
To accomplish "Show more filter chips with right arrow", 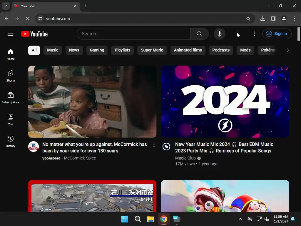I will click(x=288, y=50).
